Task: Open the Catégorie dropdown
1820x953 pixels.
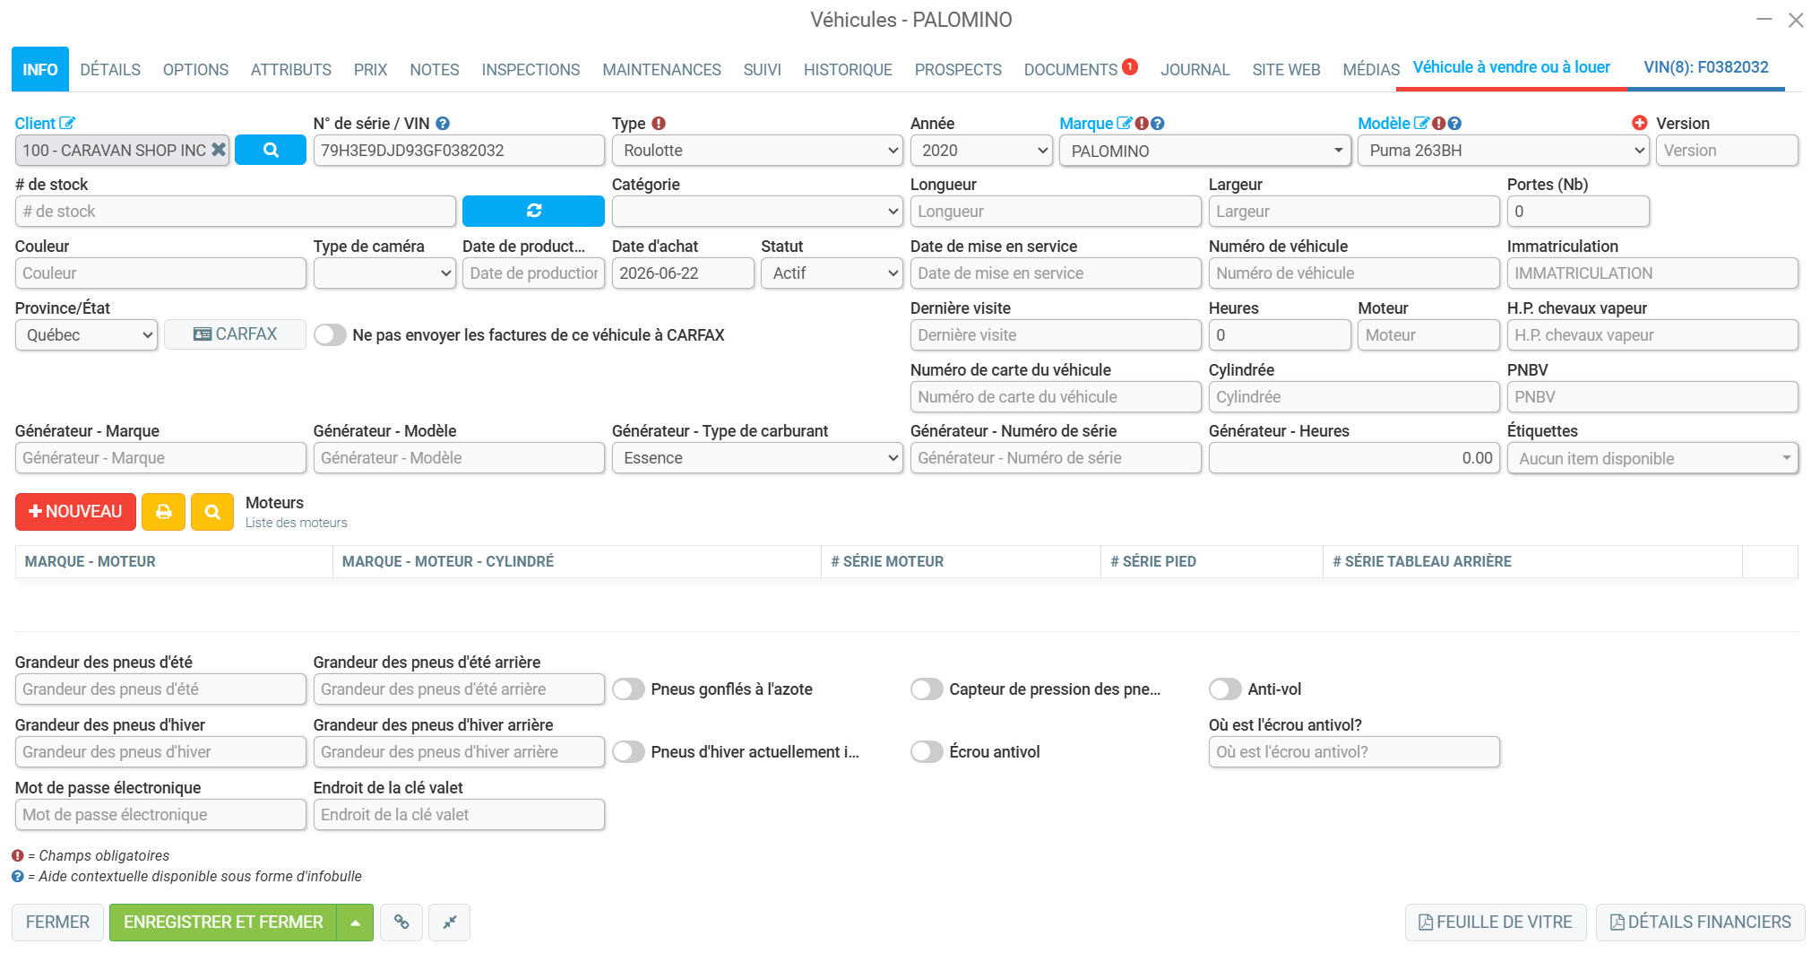Action: [757, 212]
